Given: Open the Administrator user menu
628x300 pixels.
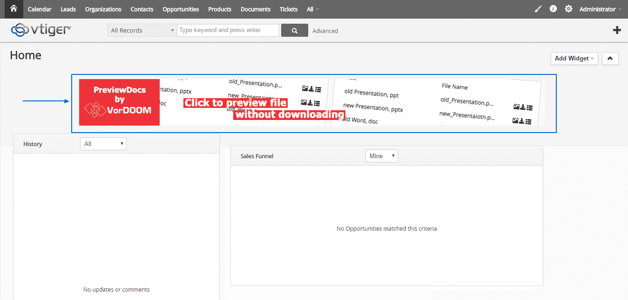Looking at the screenshot, I should tap(600, 9).
